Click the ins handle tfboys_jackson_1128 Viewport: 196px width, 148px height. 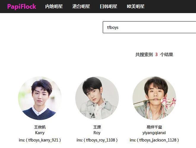pyautogui.click(x=158, y=140)
